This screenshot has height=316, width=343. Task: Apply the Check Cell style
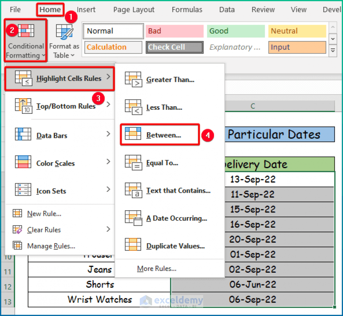pos(175,47)
